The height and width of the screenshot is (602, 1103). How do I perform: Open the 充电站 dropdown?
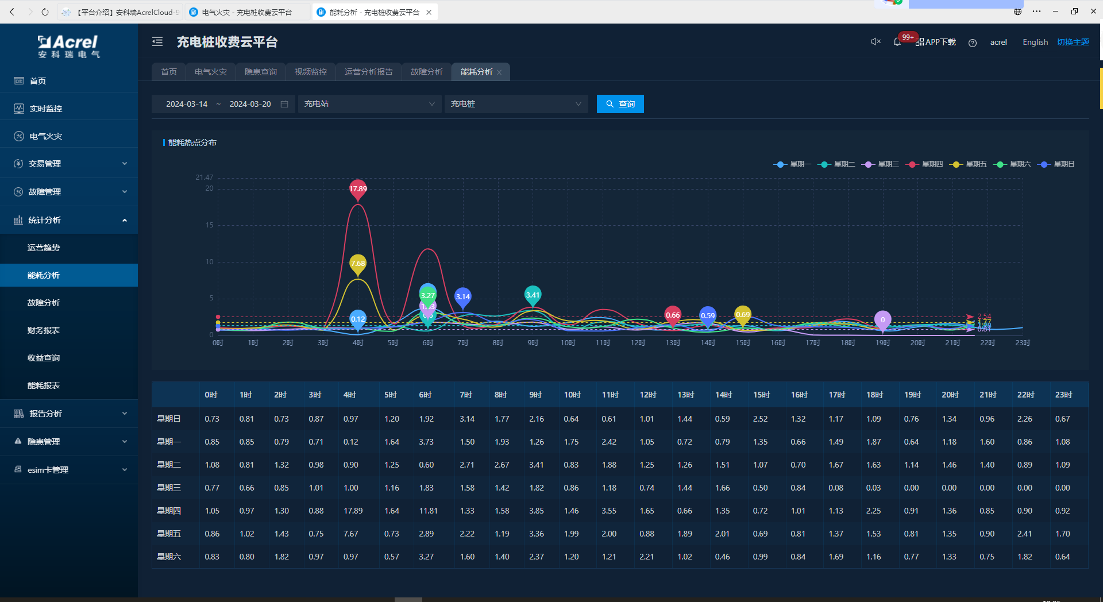369,104
